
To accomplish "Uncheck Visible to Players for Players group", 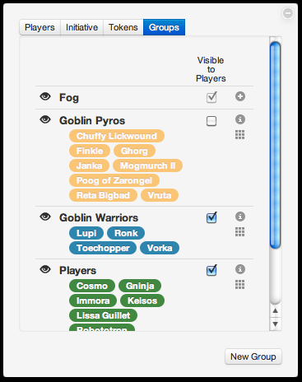I will pos(211,270).
